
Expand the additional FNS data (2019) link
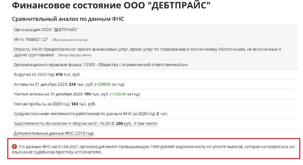coord(54,133)
